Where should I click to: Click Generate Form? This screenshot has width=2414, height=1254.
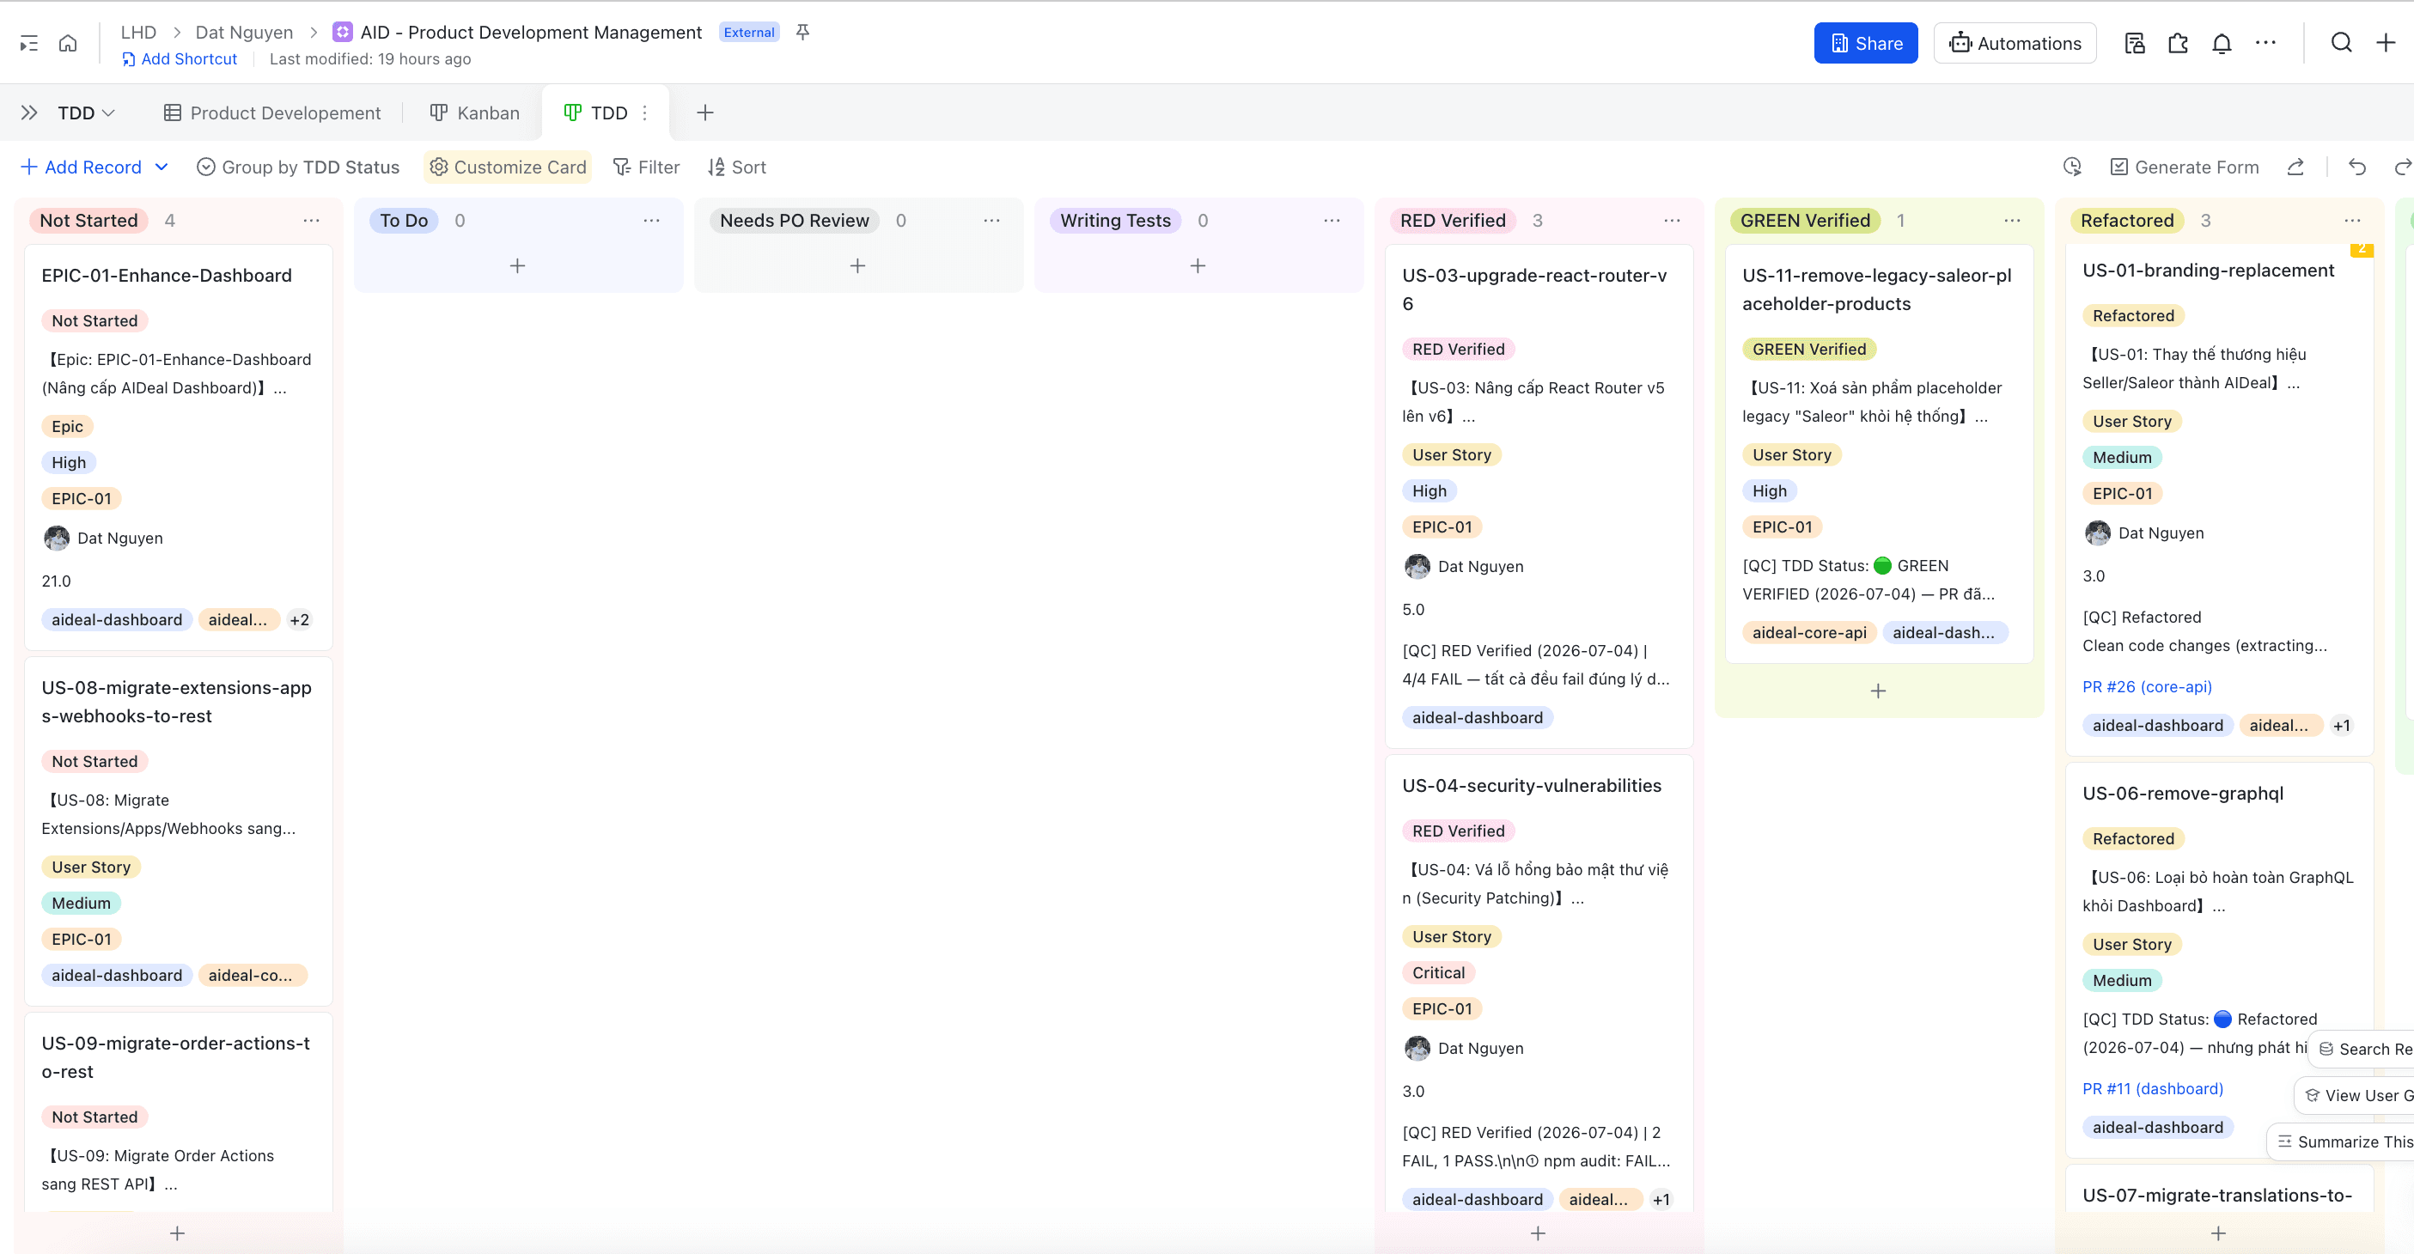coord(2184,167)
